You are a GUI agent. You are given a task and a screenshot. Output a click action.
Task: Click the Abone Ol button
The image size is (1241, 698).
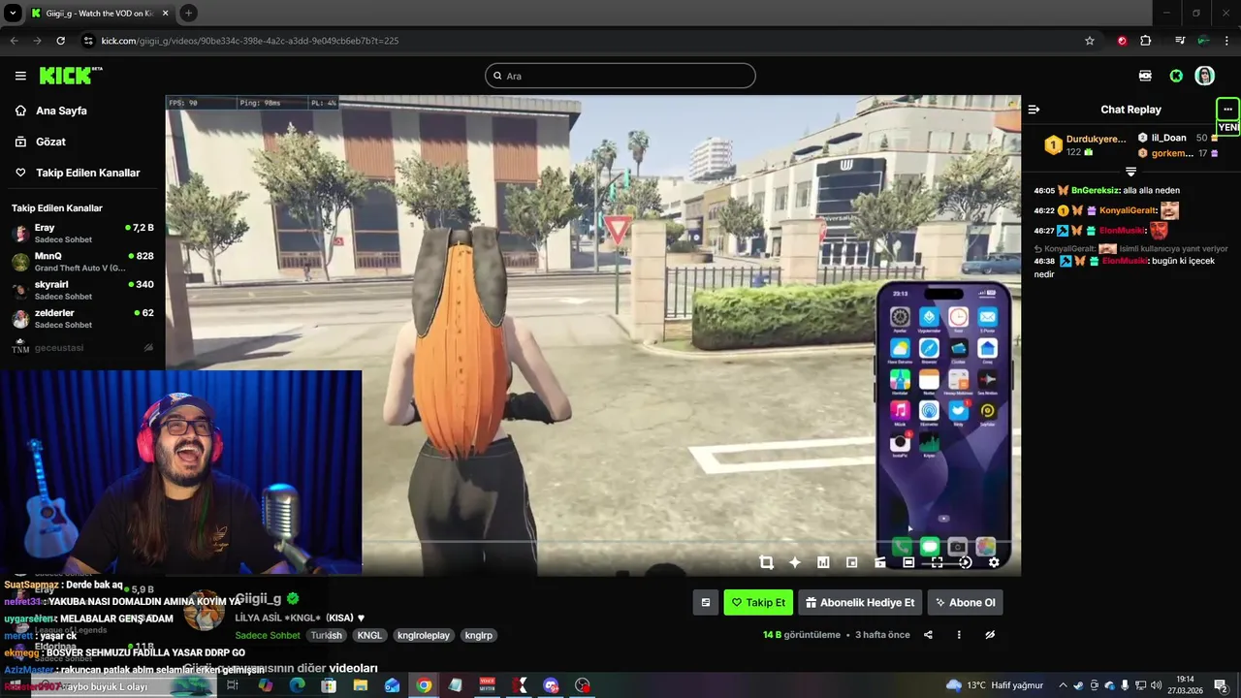(965, 602)
